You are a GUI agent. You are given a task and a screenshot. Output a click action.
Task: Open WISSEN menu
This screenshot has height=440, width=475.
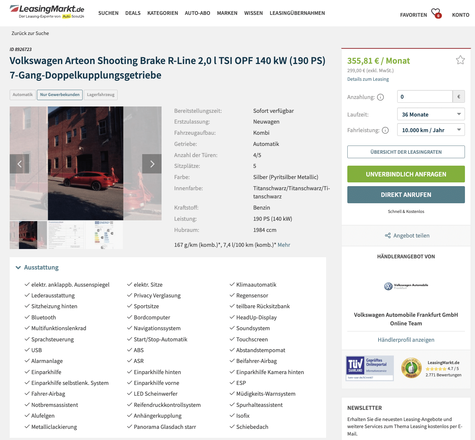(x=254, y=13)
